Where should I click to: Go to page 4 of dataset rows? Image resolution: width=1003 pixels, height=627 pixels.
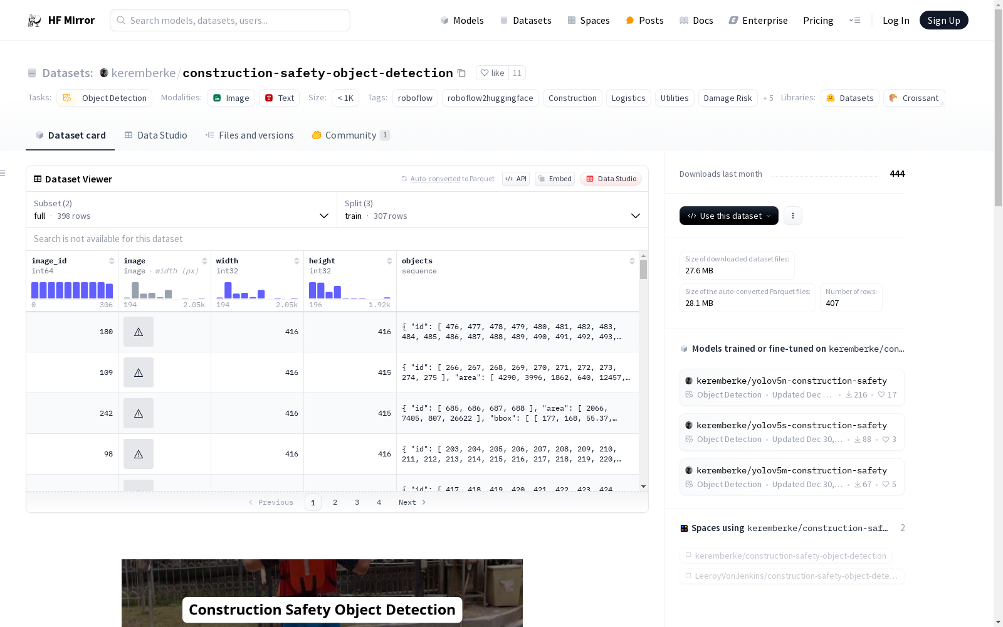379,502
